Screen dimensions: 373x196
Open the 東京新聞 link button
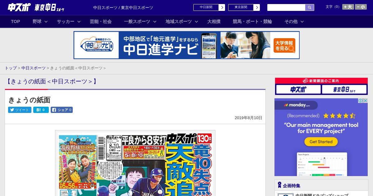(x=244, y=7)
